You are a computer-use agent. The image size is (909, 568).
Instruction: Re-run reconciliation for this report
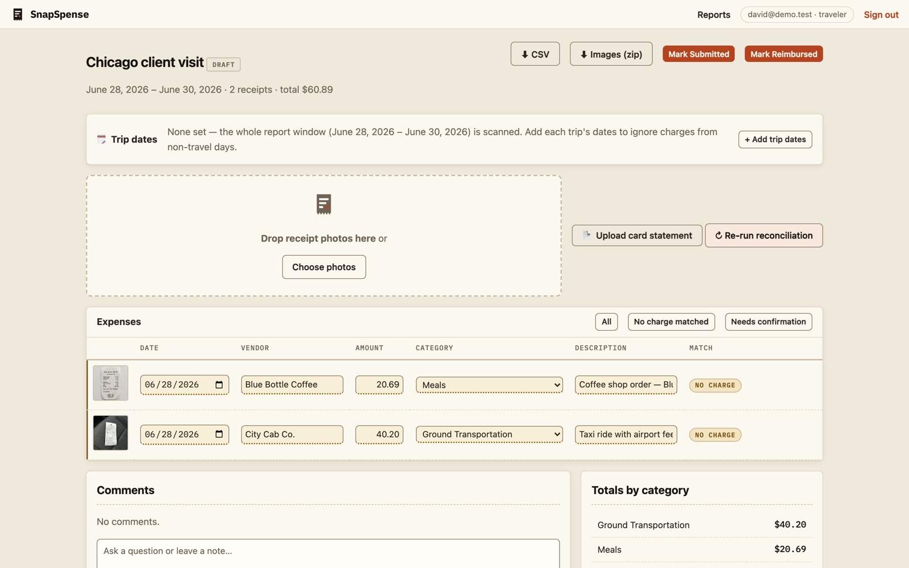pyautogui.click(x=764, y=235)
